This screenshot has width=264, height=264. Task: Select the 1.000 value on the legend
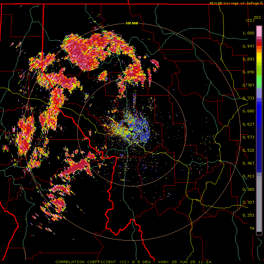[248, 33]
